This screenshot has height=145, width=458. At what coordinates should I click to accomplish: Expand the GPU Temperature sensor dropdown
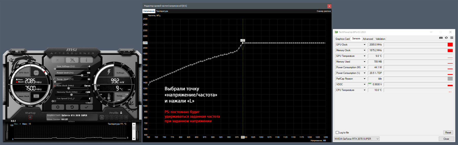pyautogui.click(x=364, y=56)
